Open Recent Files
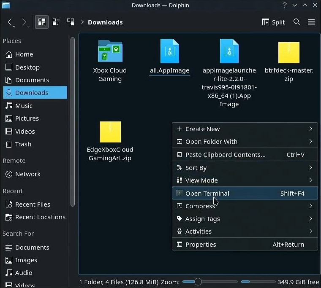This screenshot has height=288, width=321. (35, 204)
